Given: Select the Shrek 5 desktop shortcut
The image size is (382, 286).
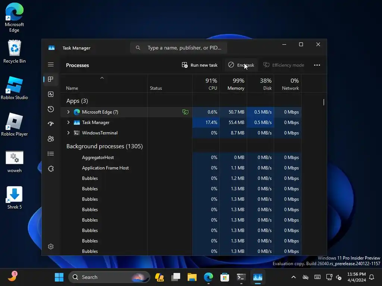Looking at the screenshot, I should click(15, 197).
